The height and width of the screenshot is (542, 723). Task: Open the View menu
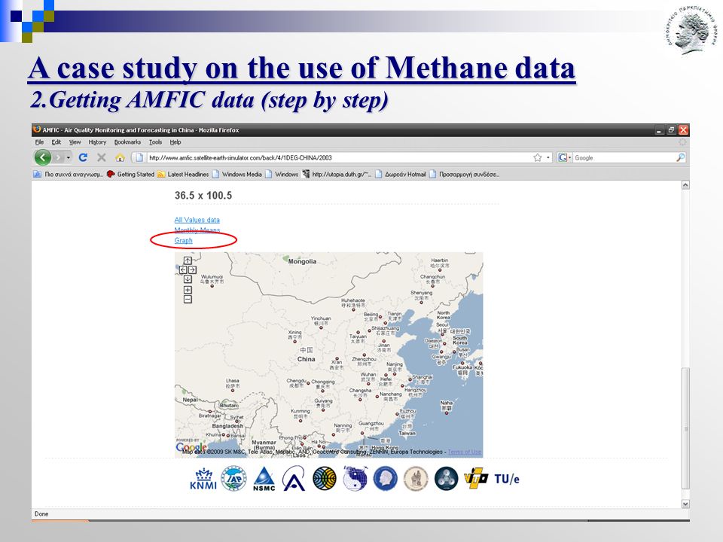[x=75, y=142]
